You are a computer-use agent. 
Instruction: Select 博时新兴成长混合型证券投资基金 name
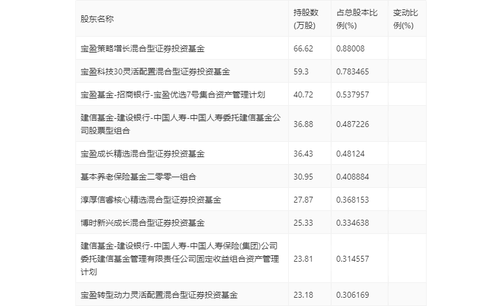[x=142, y=223]
